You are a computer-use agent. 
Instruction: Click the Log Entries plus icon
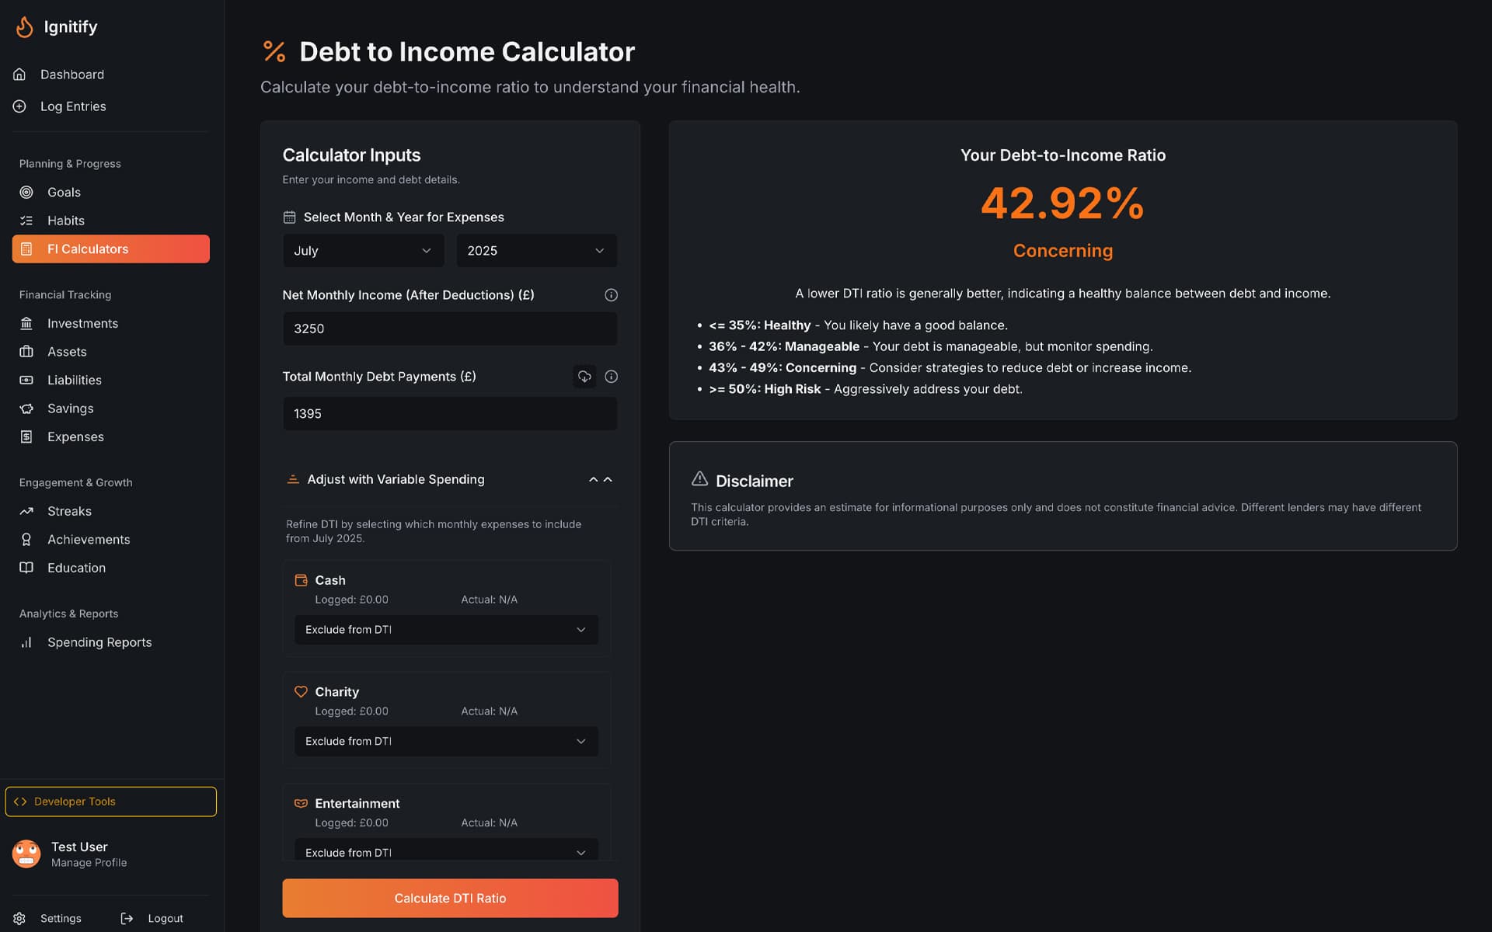click(x=19, y=106)
